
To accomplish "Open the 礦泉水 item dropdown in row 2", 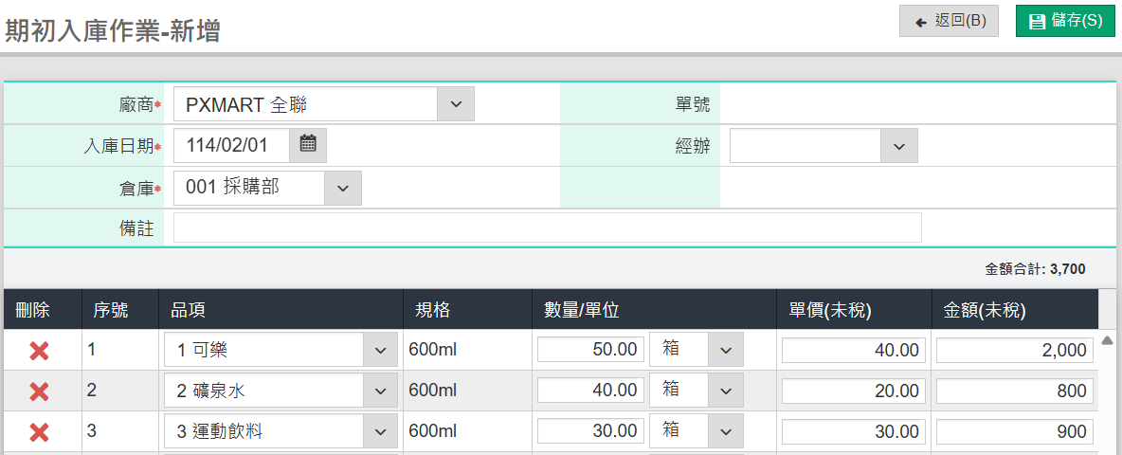I will [x=380, y=391].
